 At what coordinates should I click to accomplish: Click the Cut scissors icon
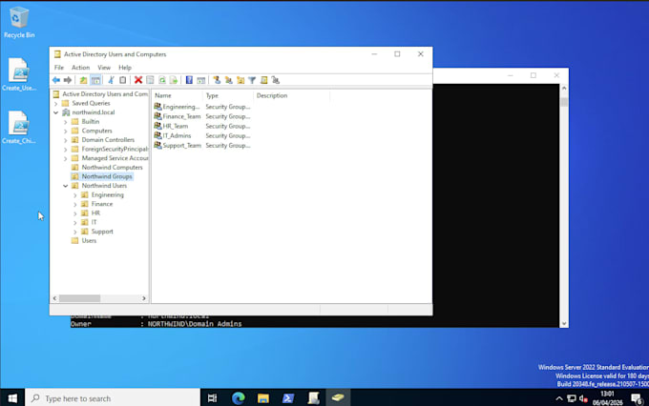click(111, 80)
